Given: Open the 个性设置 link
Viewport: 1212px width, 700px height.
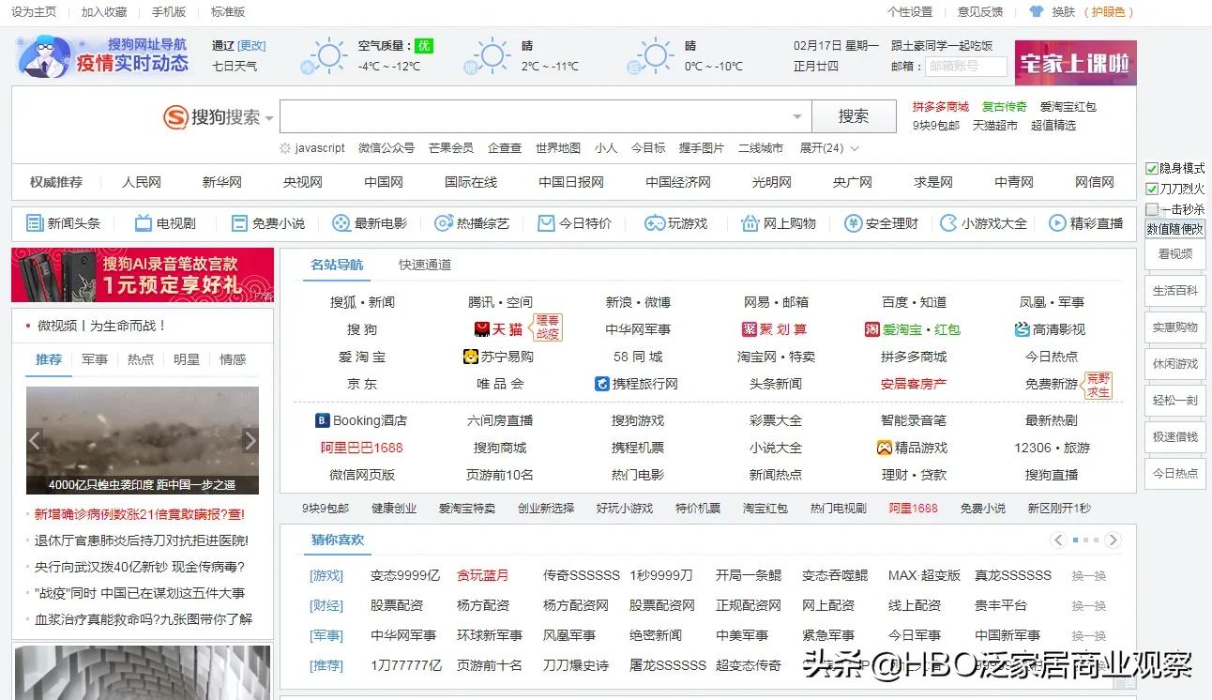Looking at the screenshot, I should click(x=910, y=12).
